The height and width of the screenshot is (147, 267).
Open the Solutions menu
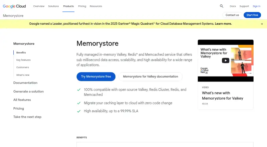click(53, 6)
